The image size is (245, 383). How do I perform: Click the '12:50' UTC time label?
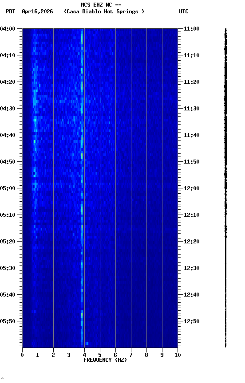pyautogui.click(x=192, y=321)
